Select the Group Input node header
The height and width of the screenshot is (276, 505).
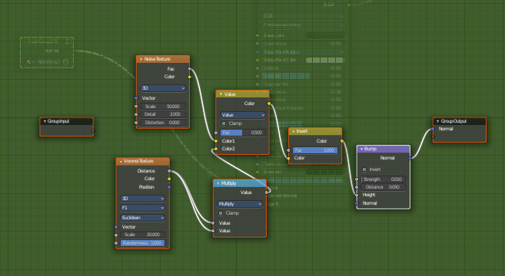67,121
